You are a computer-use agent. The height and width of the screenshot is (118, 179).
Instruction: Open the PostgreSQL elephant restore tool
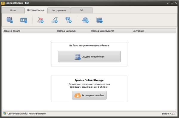(69, 20)
